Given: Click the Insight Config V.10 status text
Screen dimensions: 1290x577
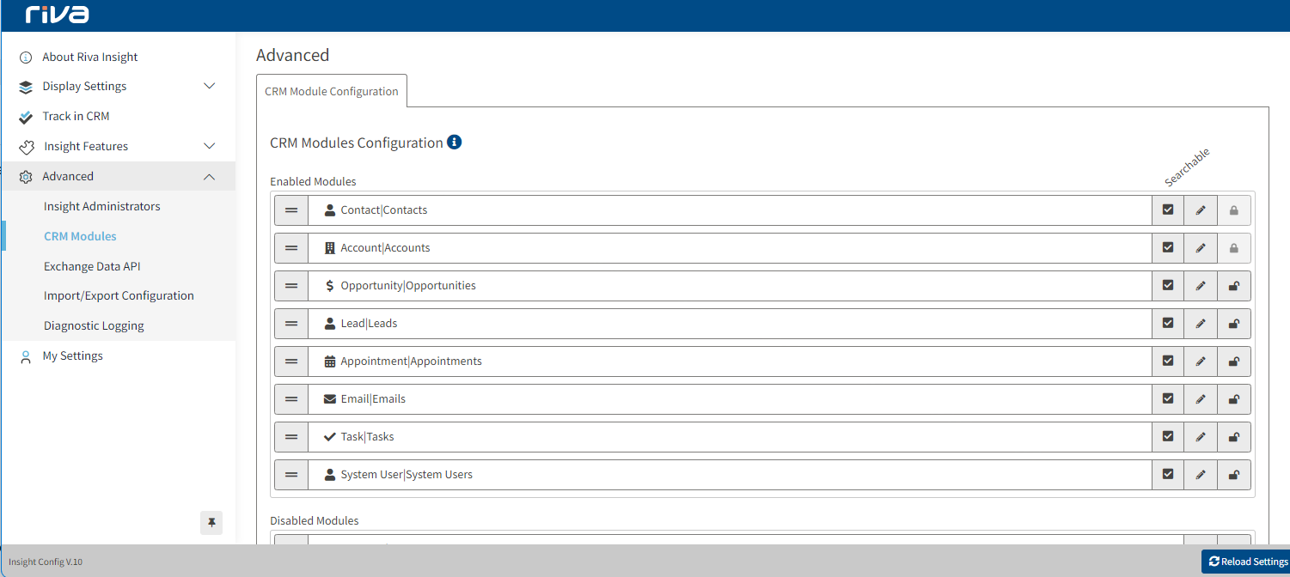Looking at the screenshot, I should (46, 562).
